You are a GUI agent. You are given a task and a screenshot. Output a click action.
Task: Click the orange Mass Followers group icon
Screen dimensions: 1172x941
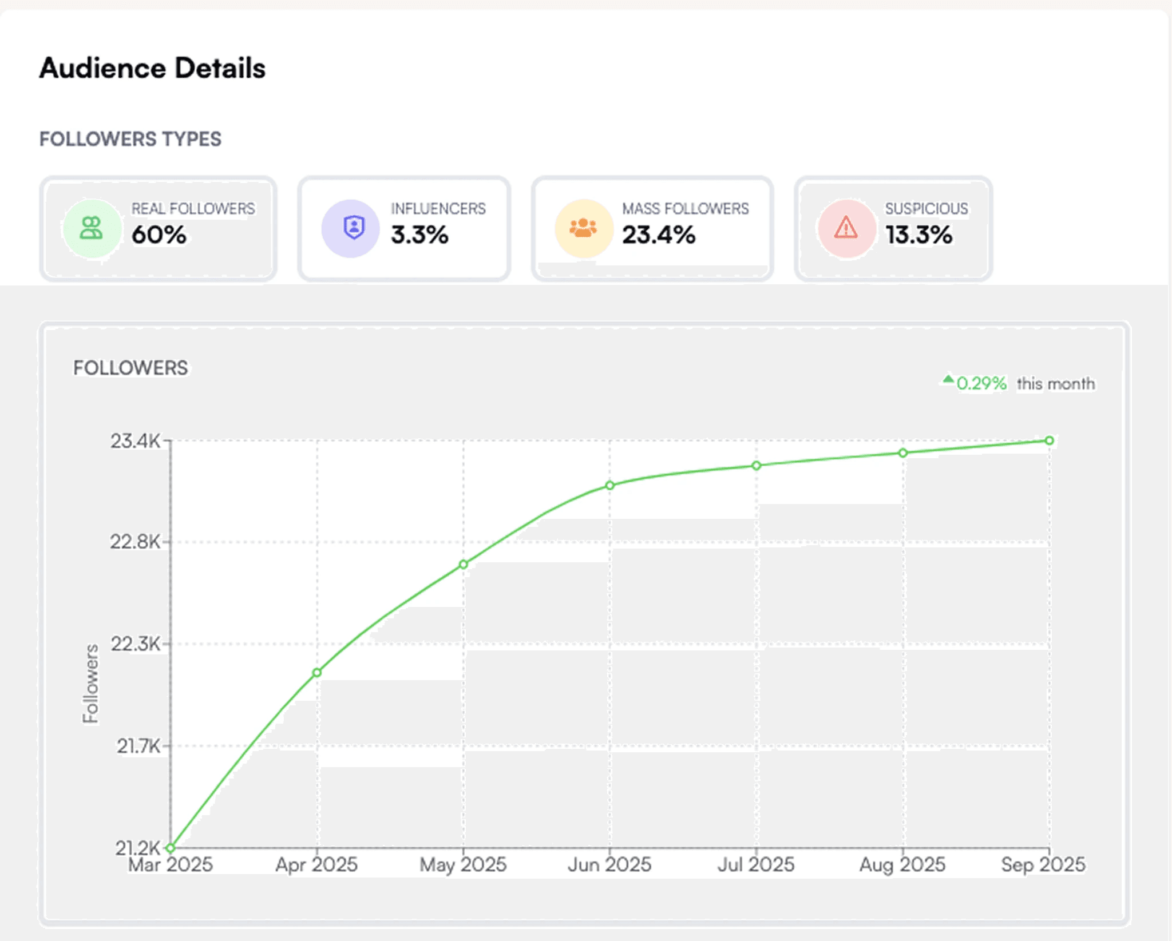click(583, 228)
